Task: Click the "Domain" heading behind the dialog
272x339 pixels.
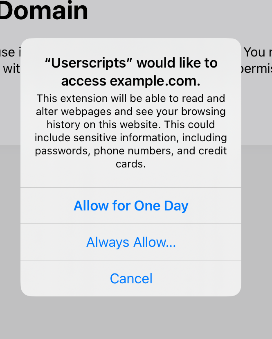Action: [x=44, y=10]
